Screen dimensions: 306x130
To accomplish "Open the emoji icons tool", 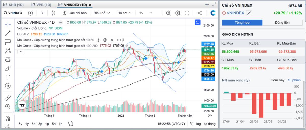I will point(8,86).
